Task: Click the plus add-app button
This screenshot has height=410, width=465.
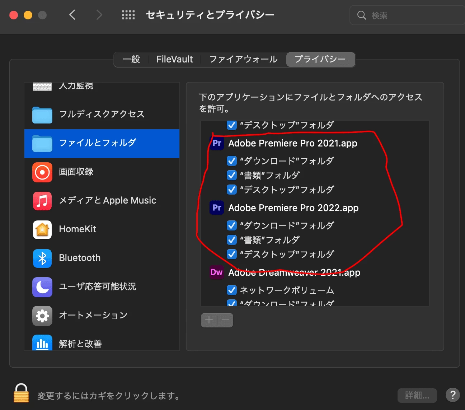Action: pyautogui.click(x=209, y=320)
